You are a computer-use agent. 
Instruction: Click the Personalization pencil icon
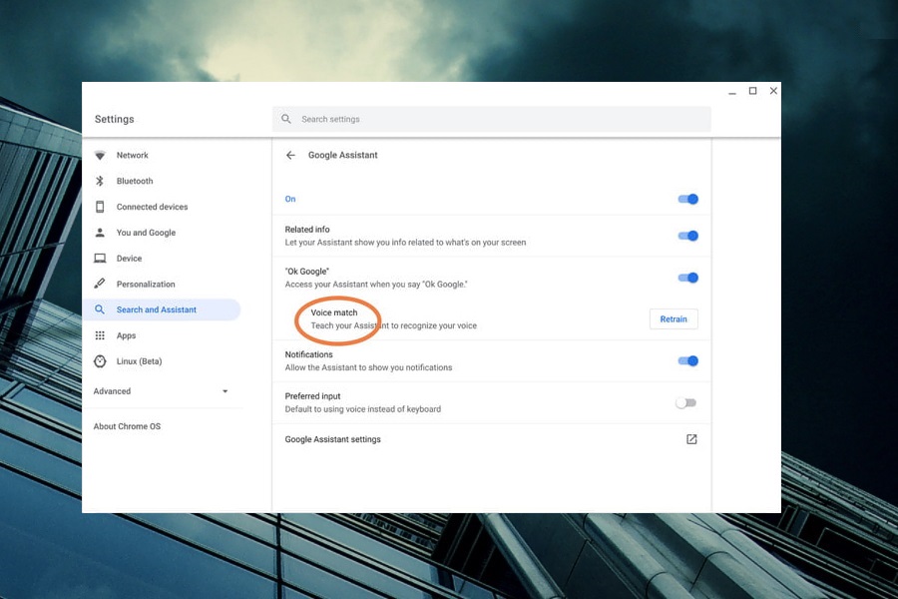pos(100,285)
